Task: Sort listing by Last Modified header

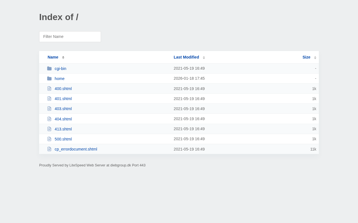Action: pos(186,57)
